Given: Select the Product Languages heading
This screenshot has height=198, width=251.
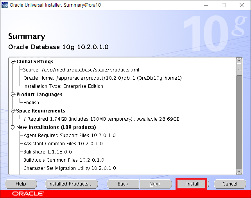Looking at the screenshot, I should (39, 95).
